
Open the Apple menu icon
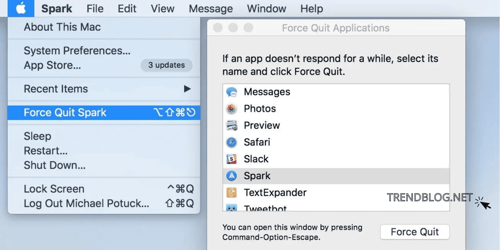click(21, 8)
